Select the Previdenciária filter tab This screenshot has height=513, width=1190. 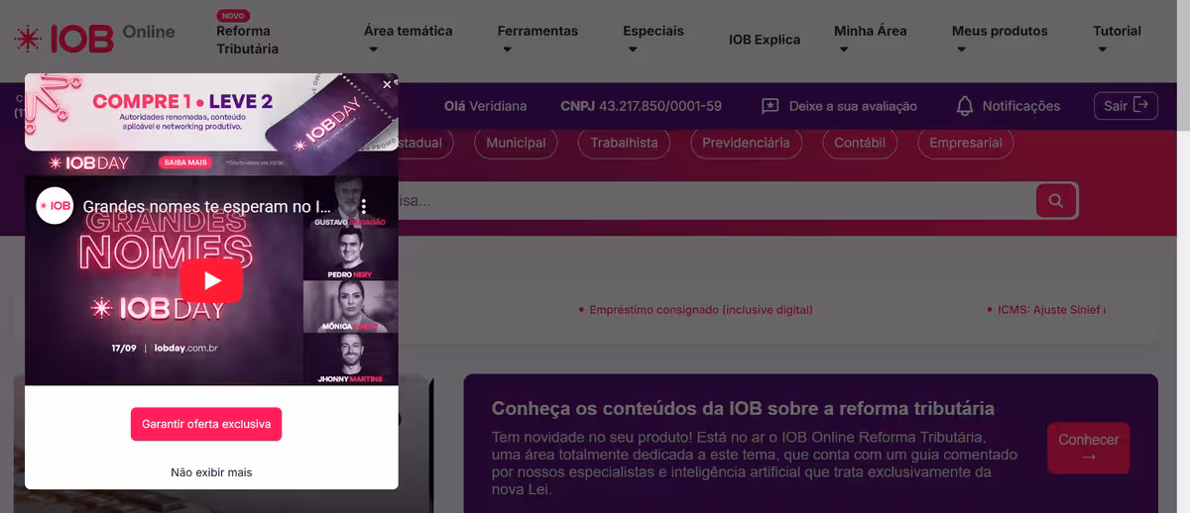coord(746,143)
